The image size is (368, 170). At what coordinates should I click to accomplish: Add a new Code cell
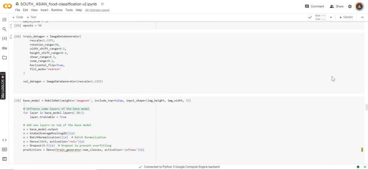(18, 17)
